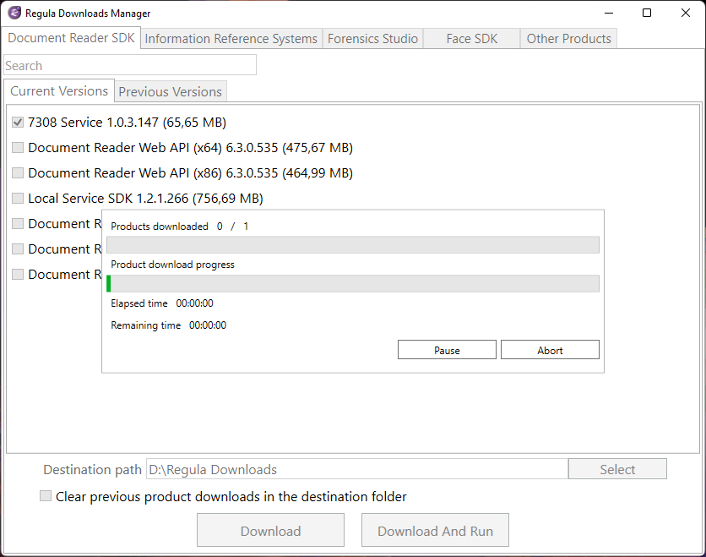
Task: Check Document Reader Web API (x86) checkbox
Action: pos(18,172)
